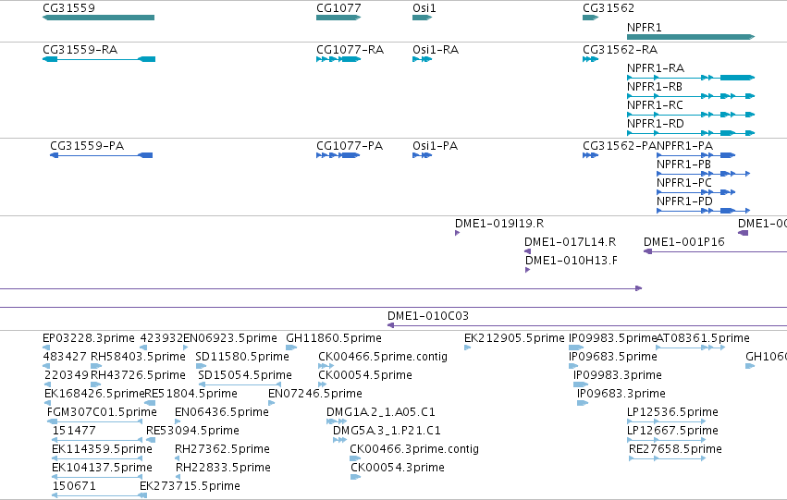Image resolution: width=787 pixels, height=500 pixels.
Task: Click the IP09983.3prime EST
Action: tap(581, 384)
